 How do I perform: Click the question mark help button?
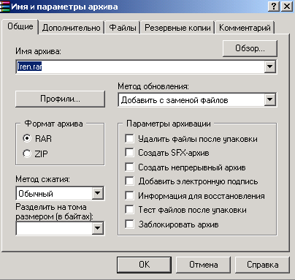[274, 7]
